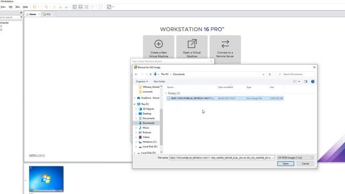345x194 pixels.
Task: Open the power options dropdown next to suspend
Action: (x=39, y=7)
